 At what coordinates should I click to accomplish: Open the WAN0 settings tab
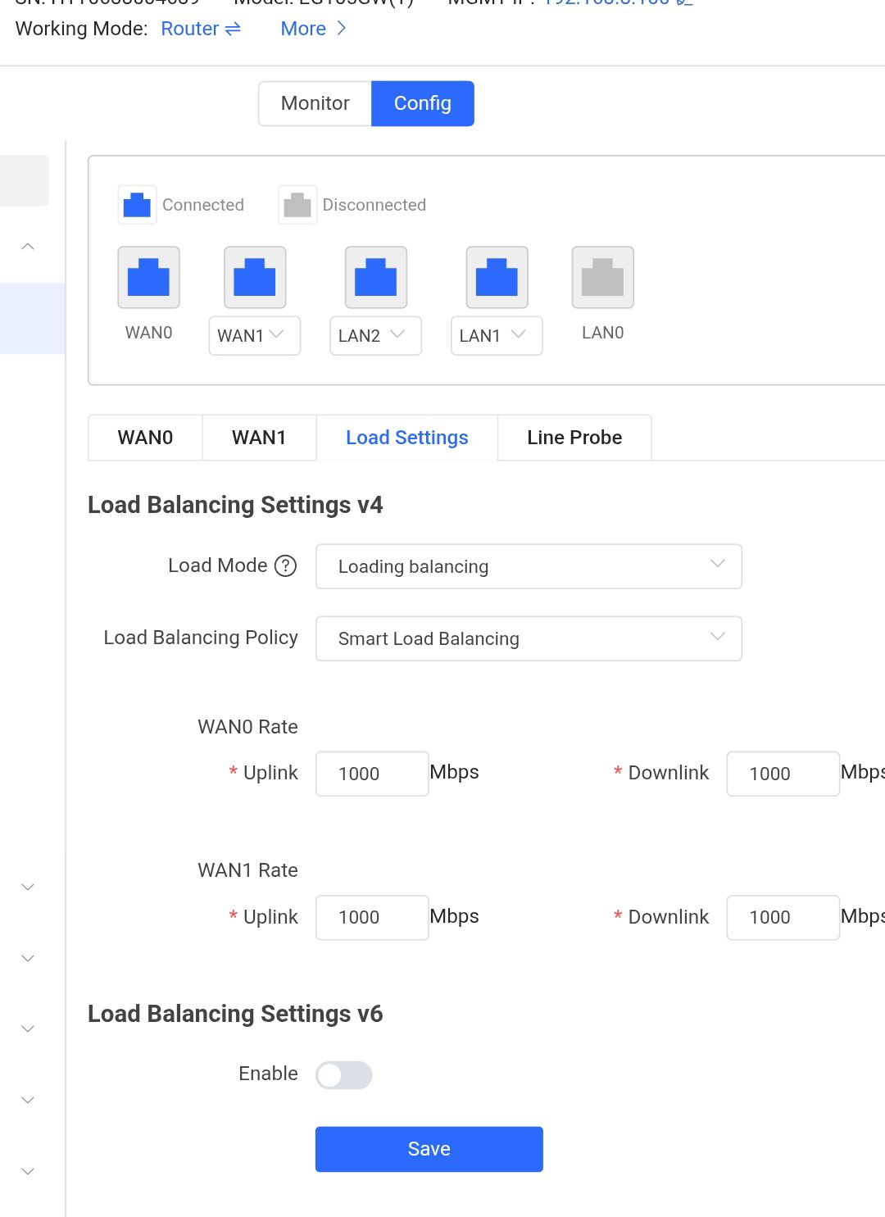tap(145, 438)
